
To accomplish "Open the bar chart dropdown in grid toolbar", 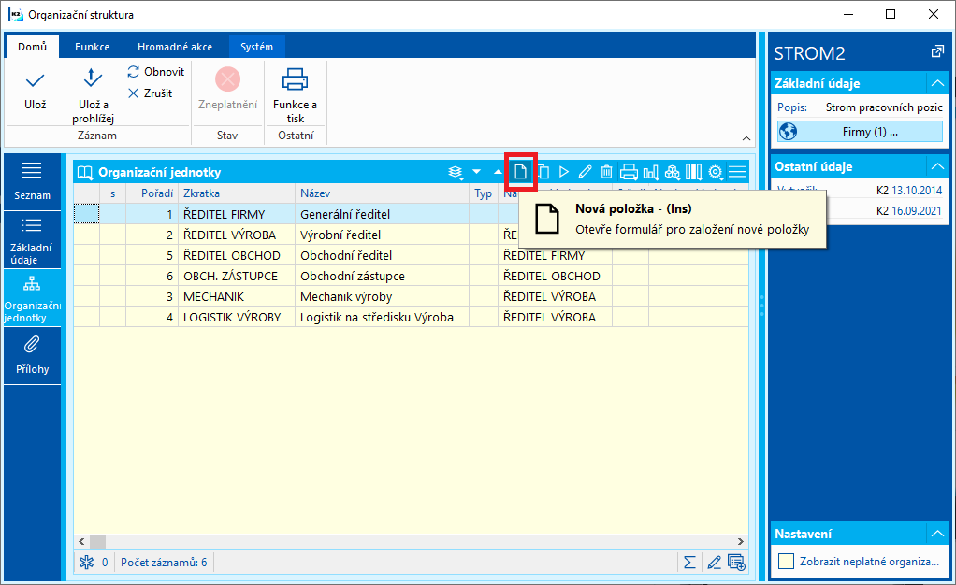I will click(650, 173).
